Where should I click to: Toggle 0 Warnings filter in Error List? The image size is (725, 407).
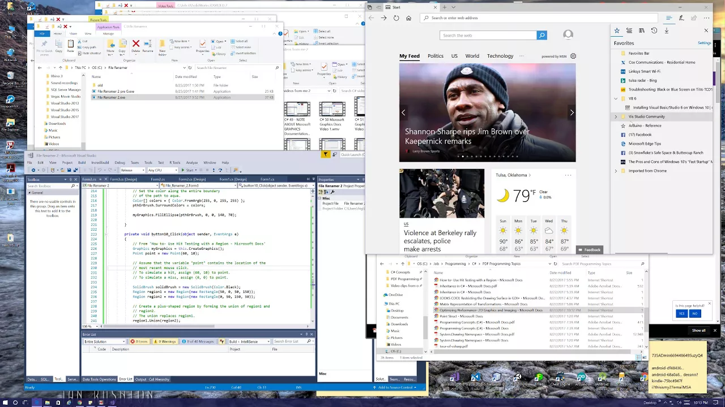point(167,341)
